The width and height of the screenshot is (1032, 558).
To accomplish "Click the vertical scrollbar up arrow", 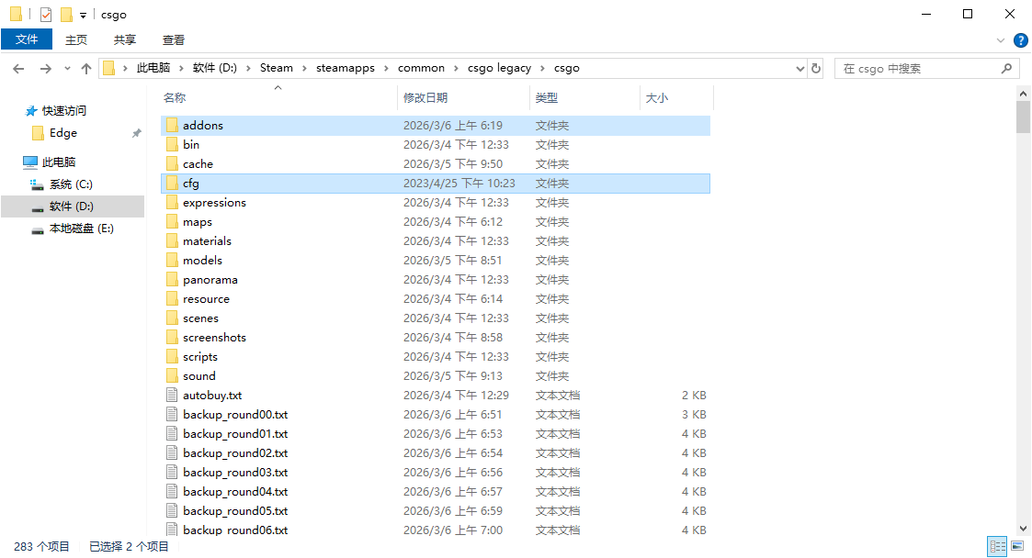I will [x=1023, y=94].
